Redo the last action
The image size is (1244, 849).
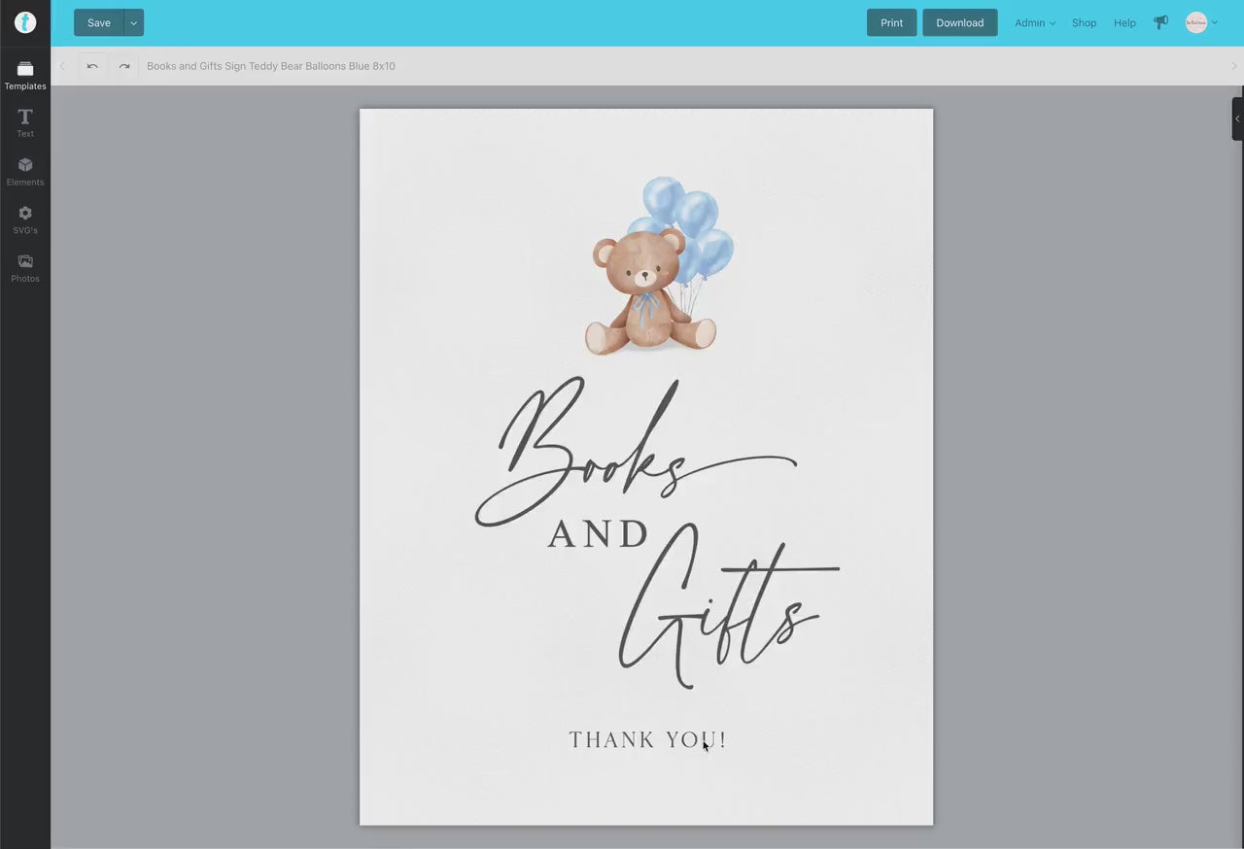point(124,66)
